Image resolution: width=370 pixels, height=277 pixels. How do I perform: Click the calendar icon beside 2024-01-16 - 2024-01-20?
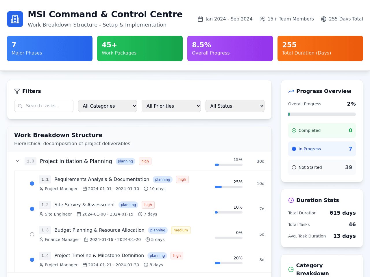pos(86,239)
